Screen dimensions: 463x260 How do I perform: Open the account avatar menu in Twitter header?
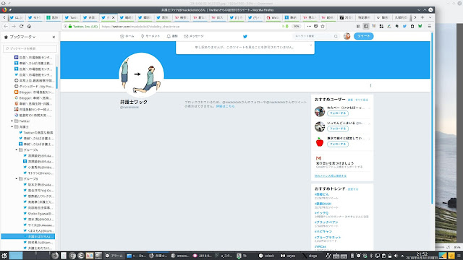click(x=347, y=36)
